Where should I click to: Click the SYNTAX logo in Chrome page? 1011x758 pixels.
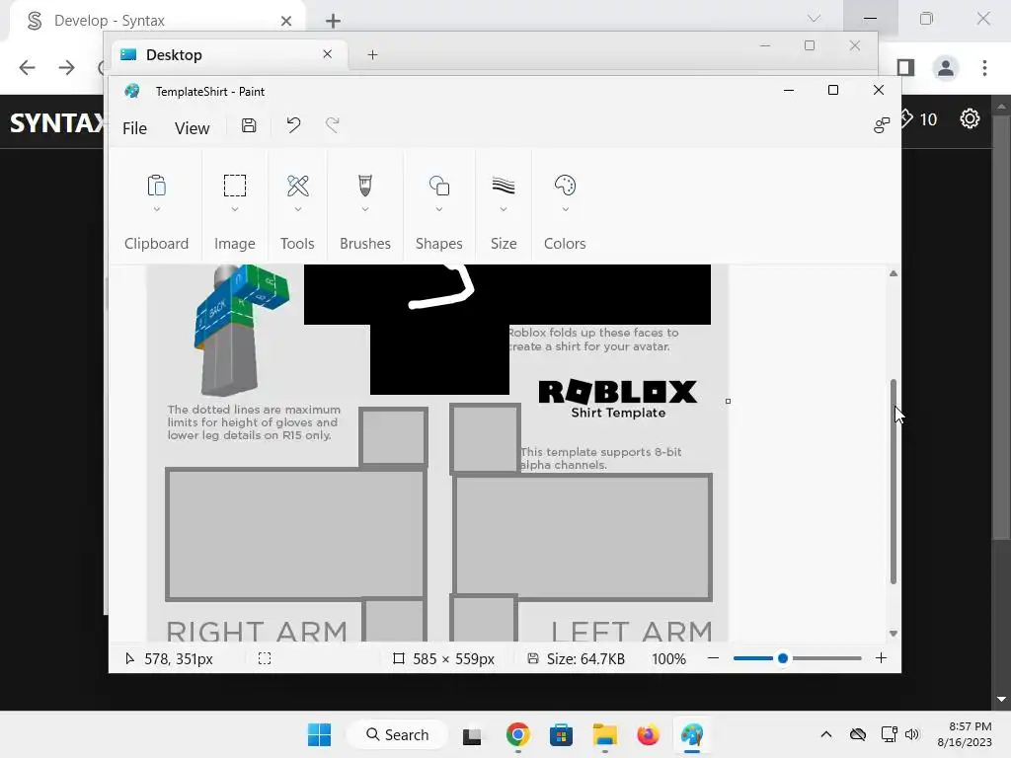(56, 122)
